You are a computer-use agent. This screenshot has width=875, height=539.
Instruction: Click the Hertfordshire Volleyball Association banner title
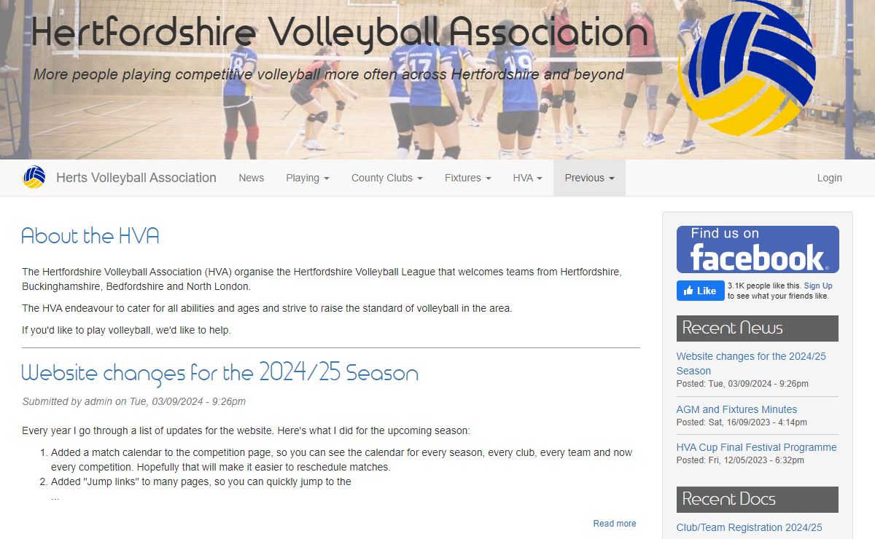[x=340, y=32]
